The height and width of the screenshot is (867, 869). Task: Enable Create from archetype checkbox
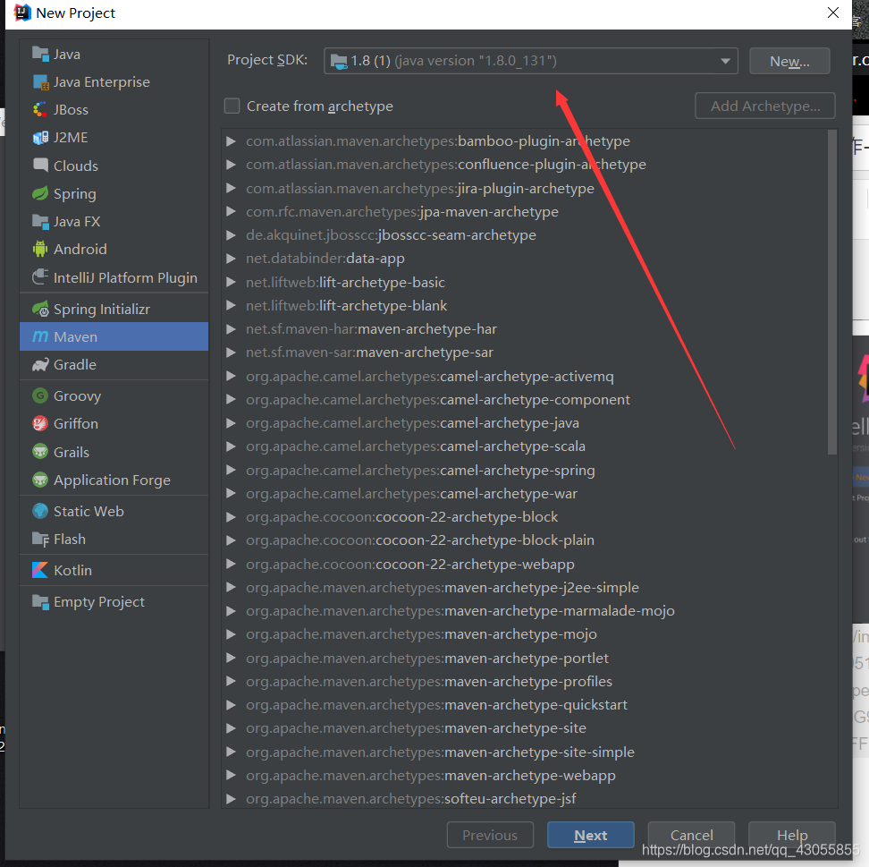coord(232,106)
